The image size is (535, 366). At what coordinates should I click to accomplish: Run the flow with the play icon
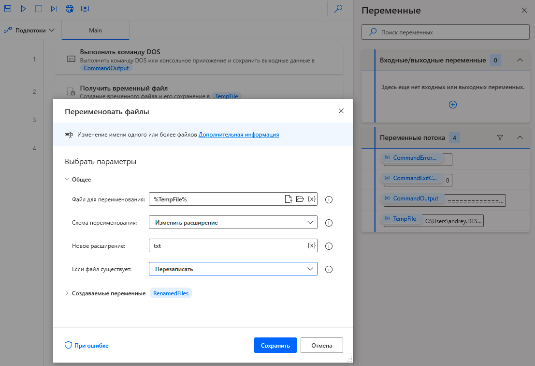point(24,9)
